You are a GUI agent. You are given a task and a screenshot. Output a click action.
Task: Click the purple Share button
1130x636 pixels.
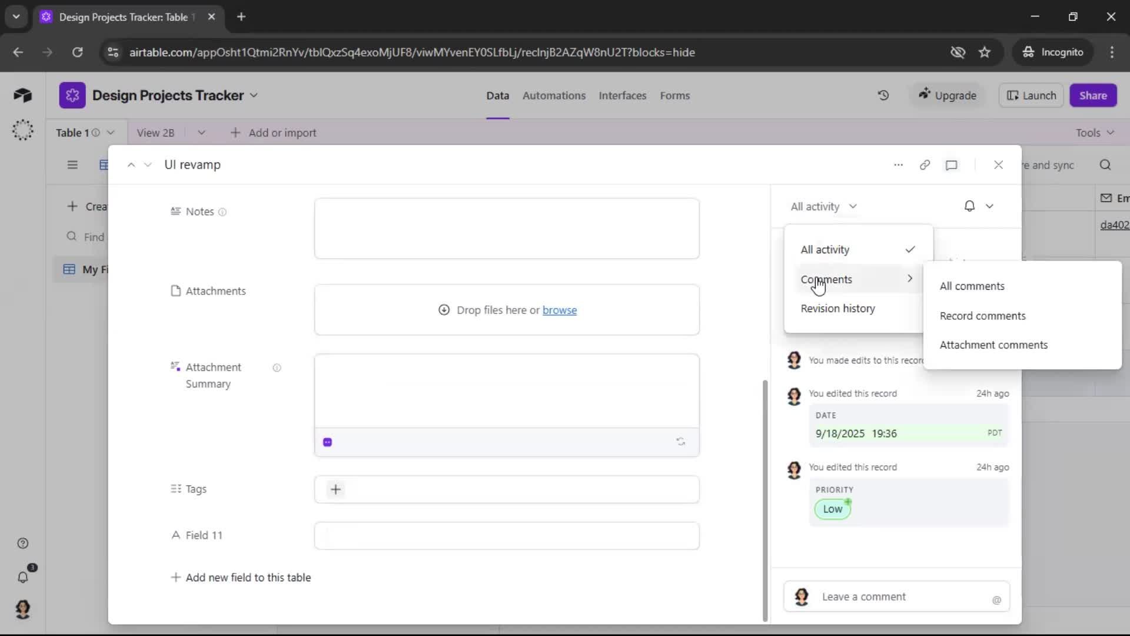pos(1093,95)
